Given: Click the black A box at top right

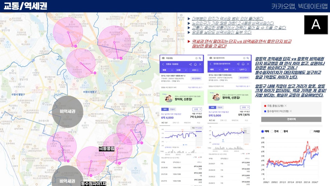Looking at the screenshot, I should (x=316, y=24).
